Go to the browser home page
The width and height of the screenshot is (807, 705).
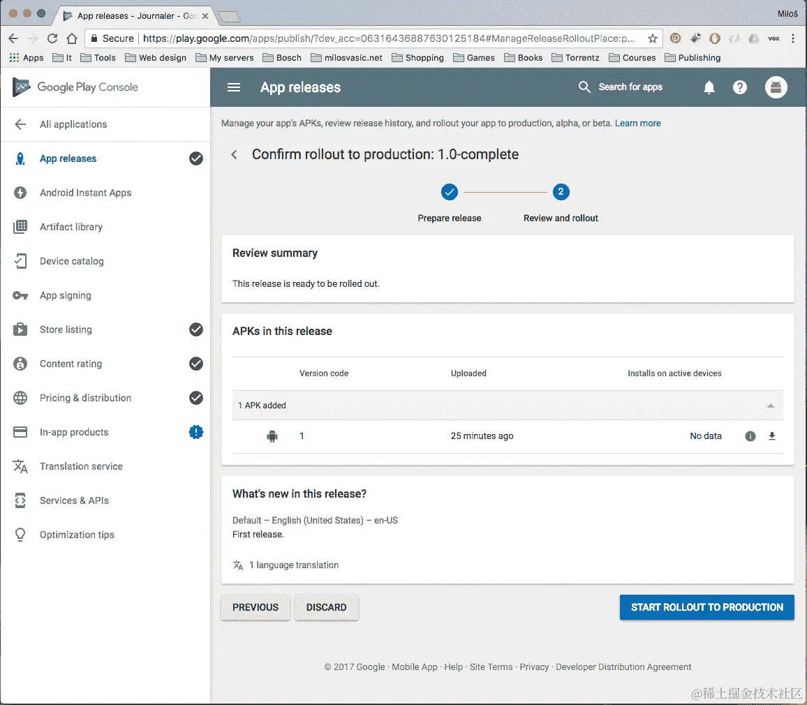click(72, 38)
